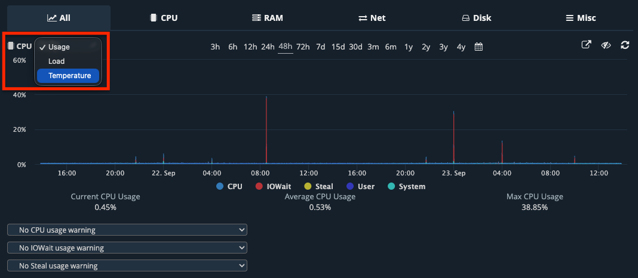Screen dimensions: 638x278
Task: Set time range to 24h
Action: (268, 47)
